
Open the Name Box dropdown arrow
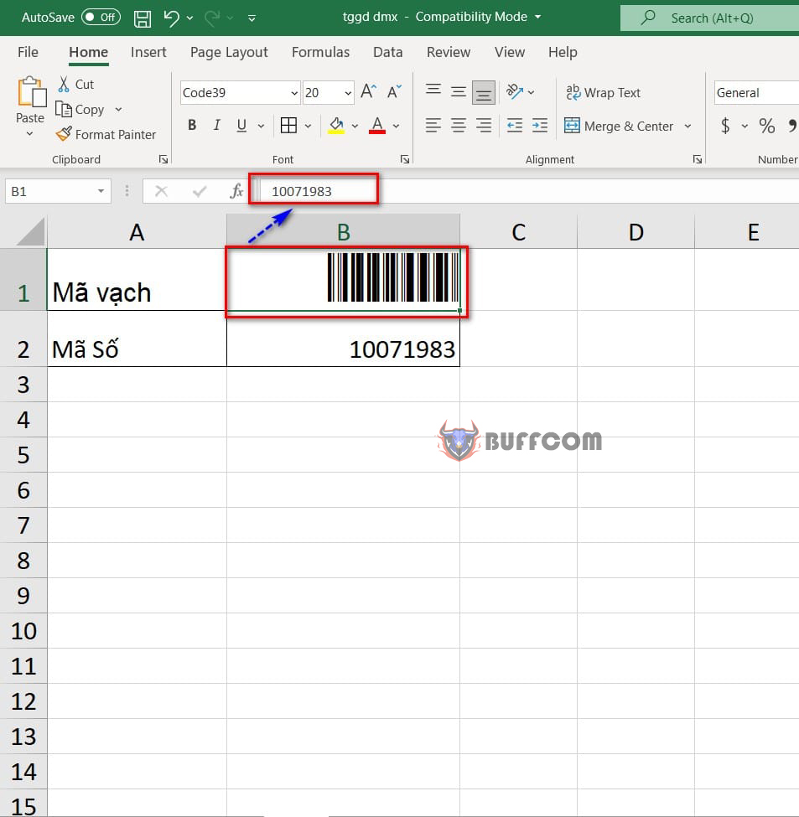click(101, 191)
